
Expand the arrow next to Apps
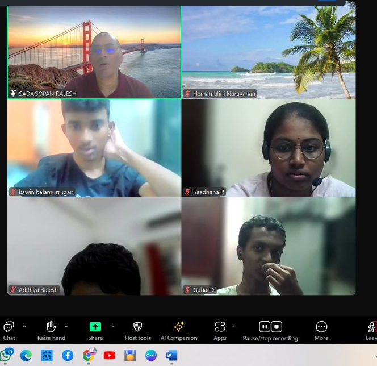(x=234, y=327)
